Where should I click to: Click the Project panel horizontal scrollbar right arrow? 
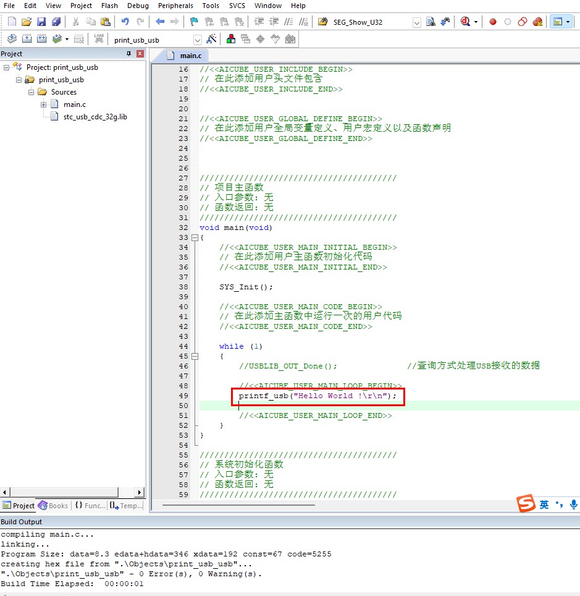click(140, 492)
